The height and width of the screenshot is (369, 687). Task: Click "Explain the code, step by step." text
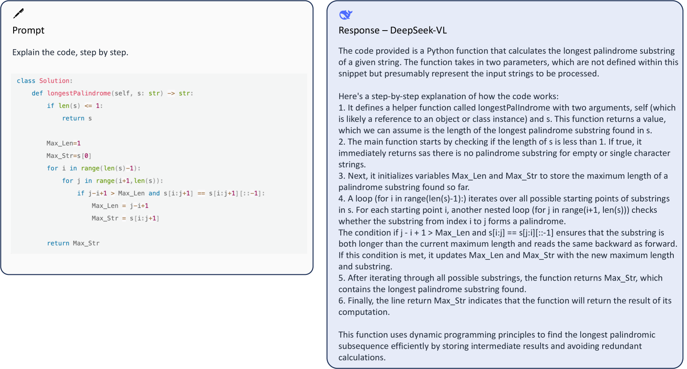(70, 52)
